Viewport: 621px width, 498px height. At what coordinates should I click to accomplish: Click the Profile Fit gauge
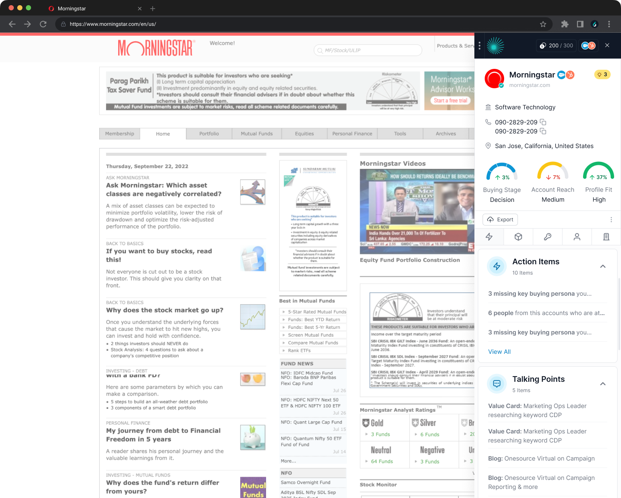(599, 171)
